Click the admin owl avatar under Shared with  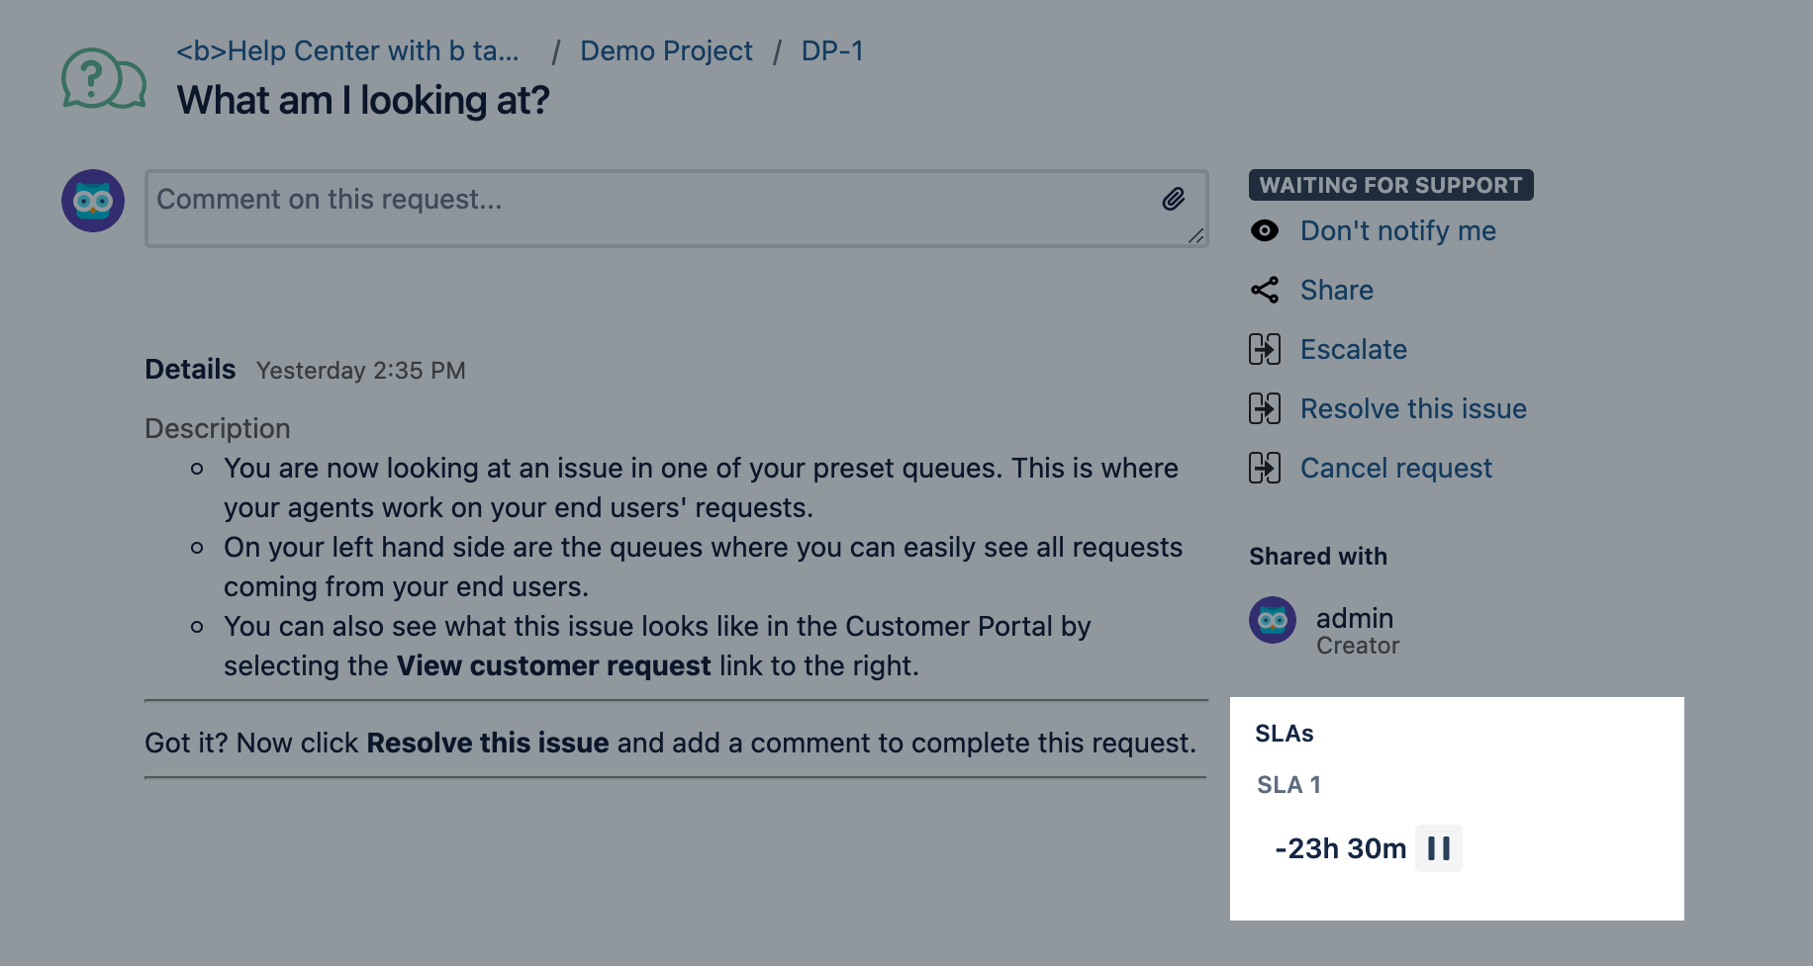tap(1273, 620)
